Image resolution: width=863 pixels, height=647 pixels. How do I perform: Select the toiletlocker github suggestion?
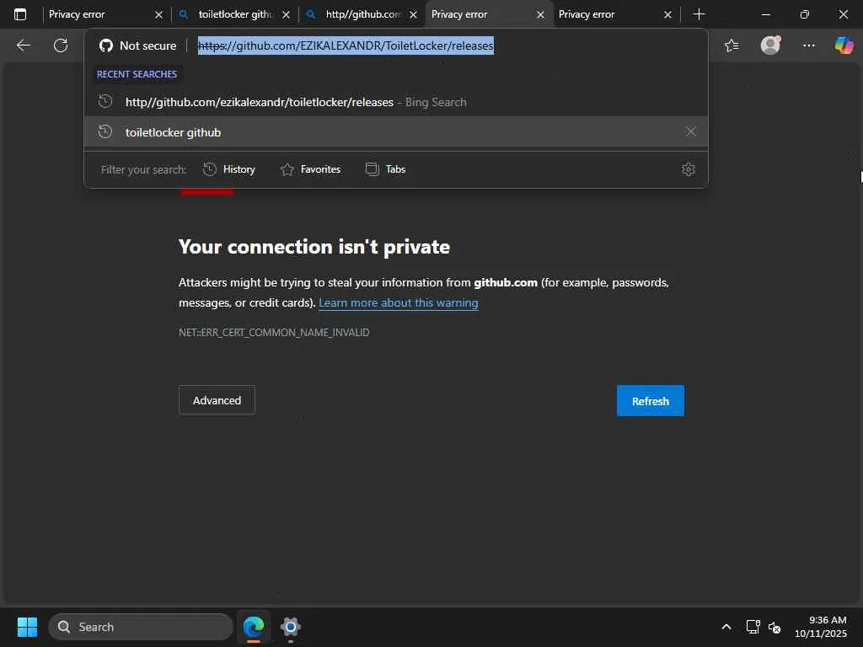pos(396,131)
